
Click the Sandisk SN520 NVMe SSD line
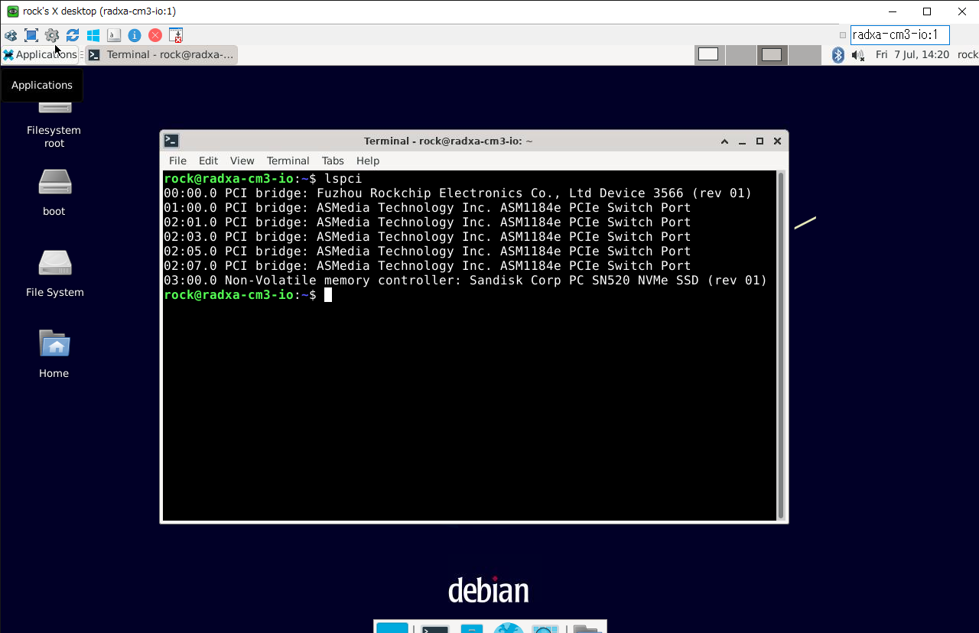465,281
